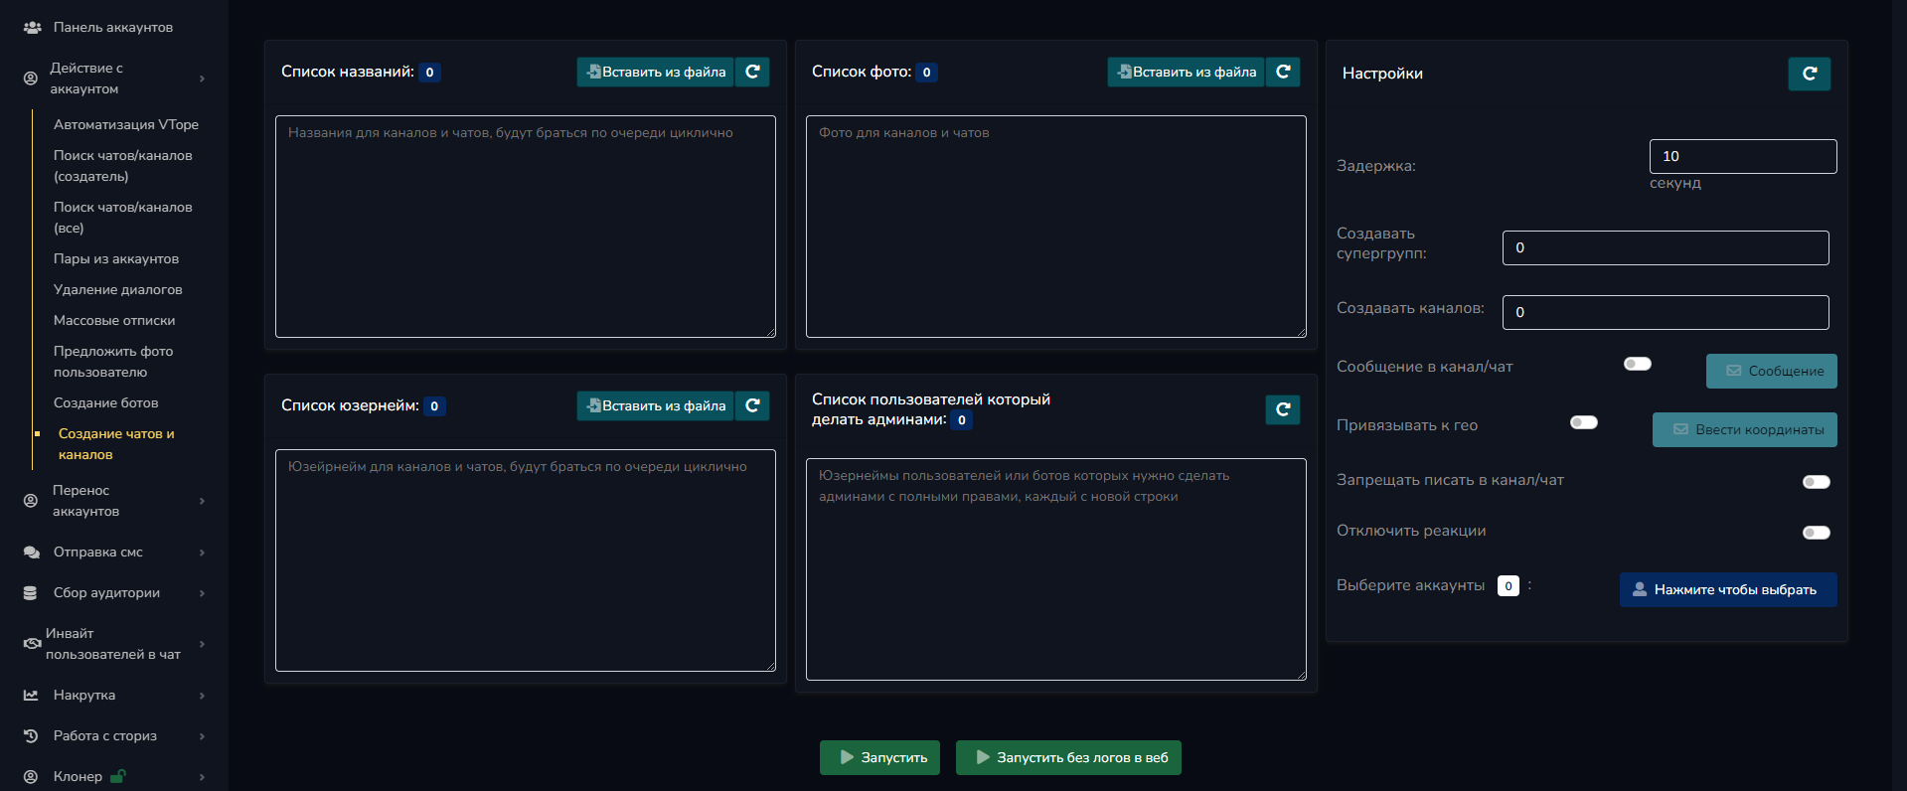
Task: Click the Работа с сториз history icon
Action: pyautogui.click(x=31, y=736)
